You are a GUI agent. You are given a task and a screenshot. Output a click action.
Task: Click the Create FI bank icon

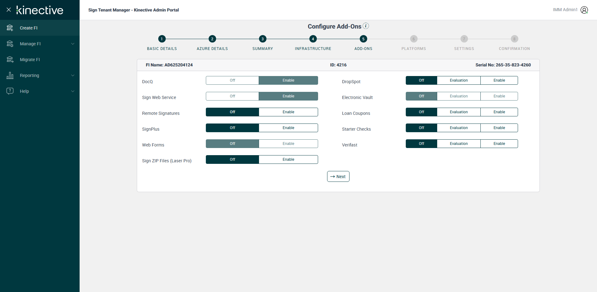click(10, 28)
